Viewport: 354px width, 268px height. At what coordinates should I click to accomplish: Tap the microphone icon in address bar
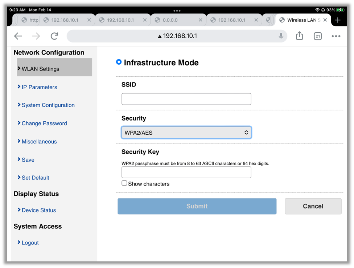pyautogui.click(x=281, y=36)
